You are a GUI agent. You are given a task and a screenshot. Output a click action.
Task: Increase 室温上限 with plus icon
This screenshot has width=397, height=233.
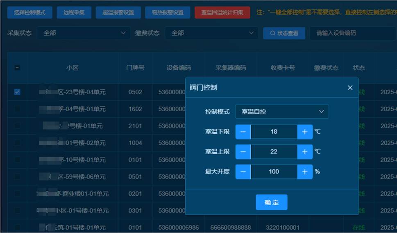tap(304, 152)
